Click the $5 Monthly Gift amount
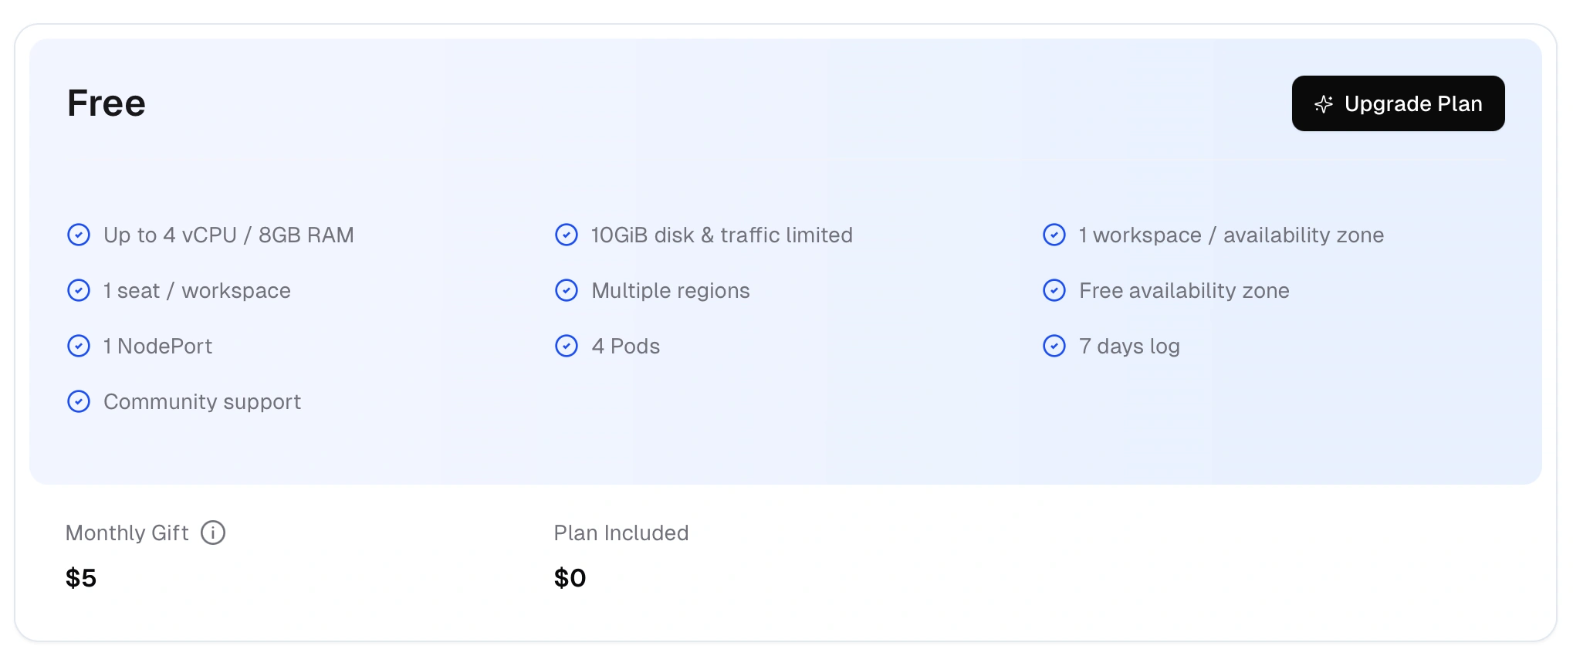 click(80, 577)
